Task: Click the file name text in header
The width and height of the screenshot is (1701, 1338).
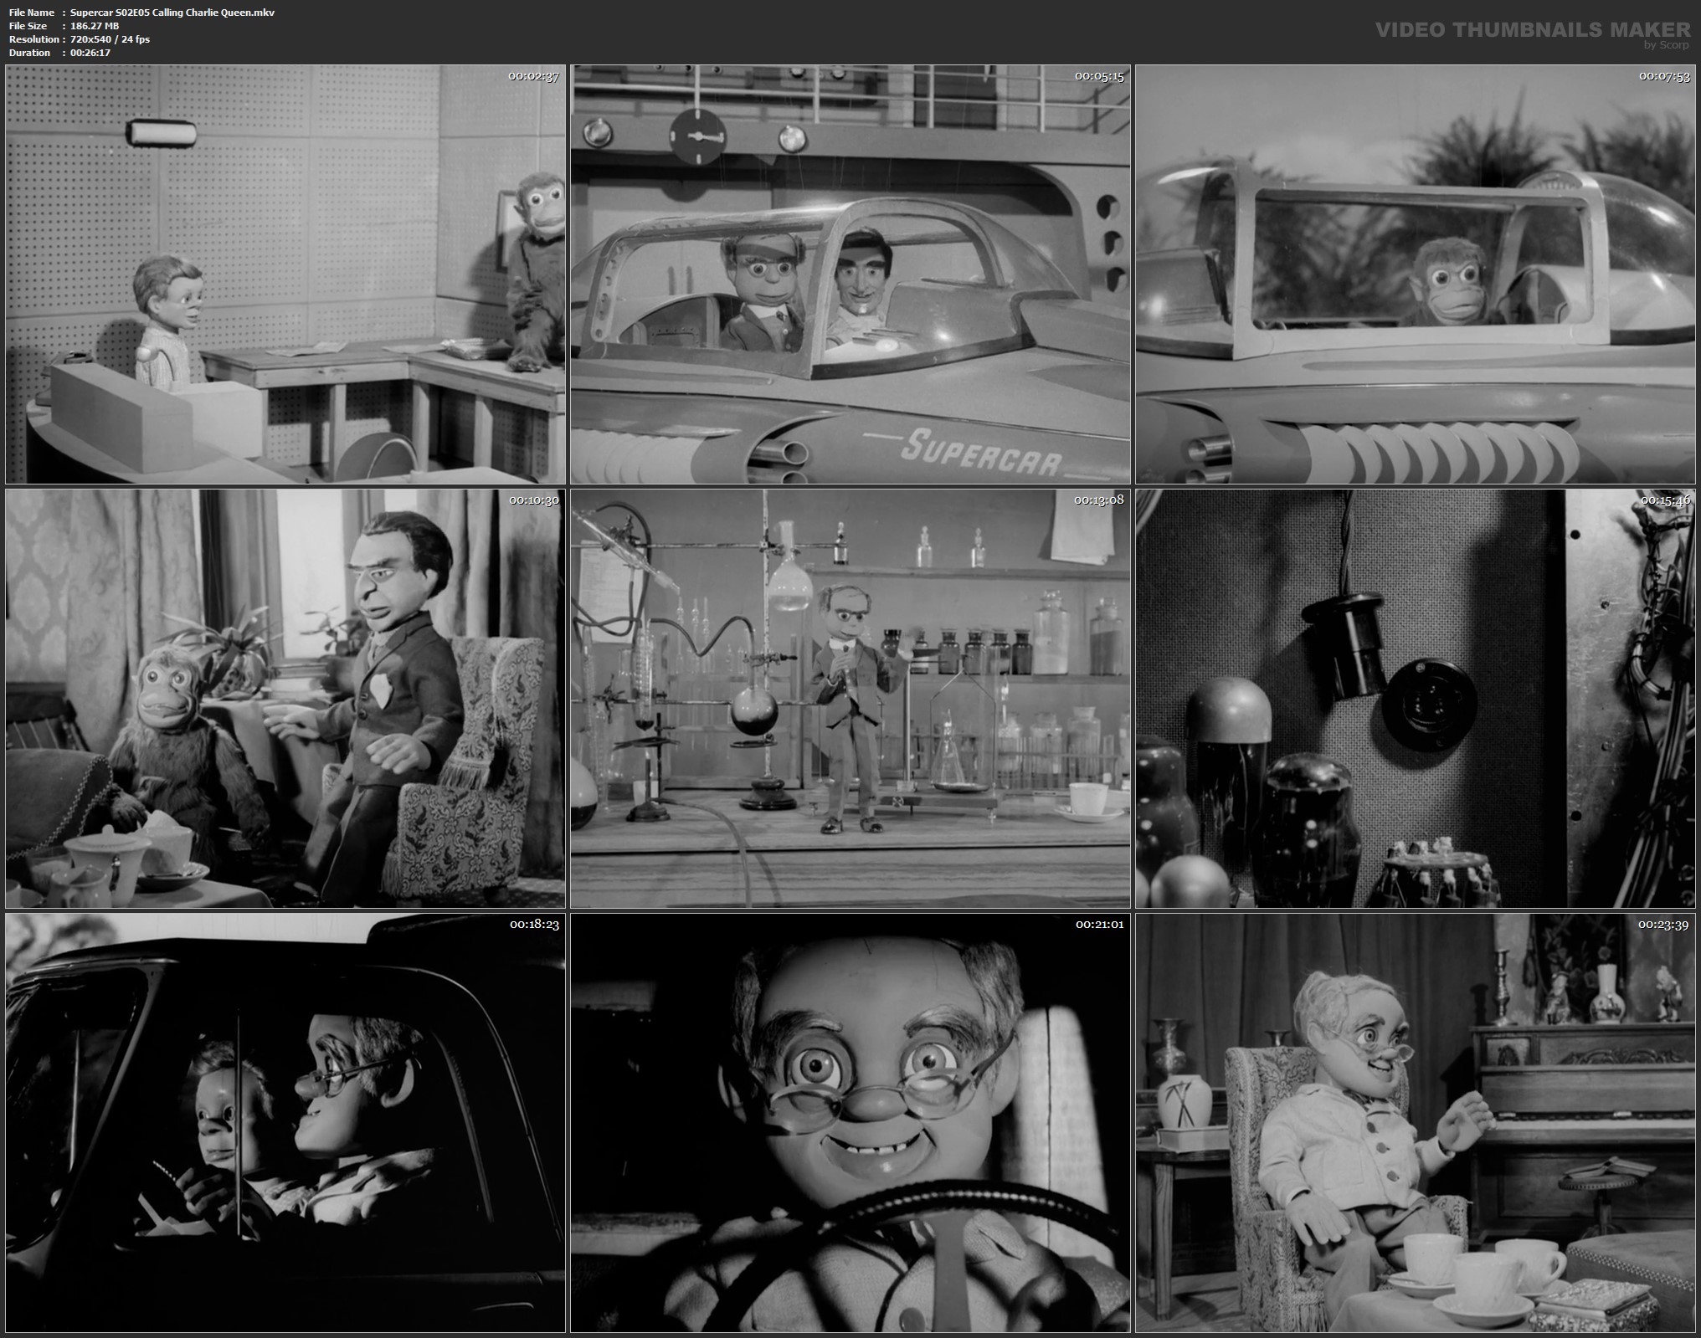Action: pos(172,13)
